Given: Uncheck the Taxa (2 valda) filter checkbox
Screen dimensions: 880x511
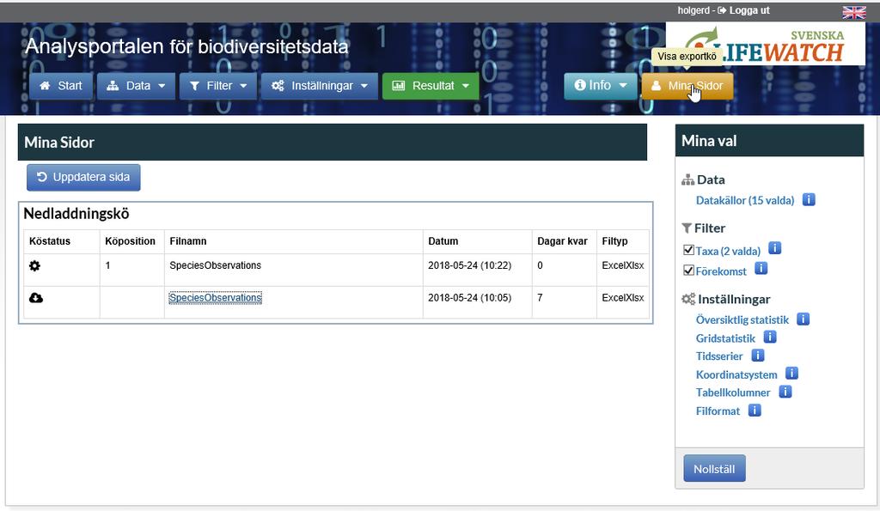Looking at the screenshot, I should point(688,250).
